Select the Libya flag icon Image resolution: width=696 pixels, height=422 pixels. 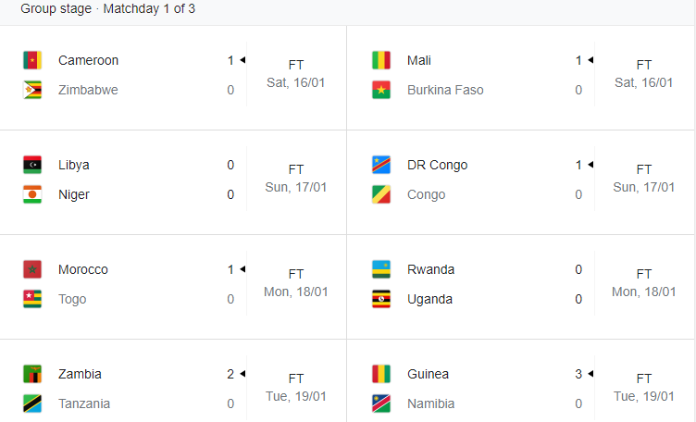pos(32,165)
